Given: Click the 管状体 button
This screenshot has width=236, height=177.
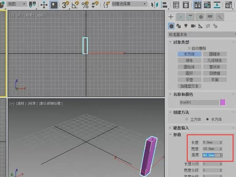Looking at the screenshot, I should tap(215, 67).
